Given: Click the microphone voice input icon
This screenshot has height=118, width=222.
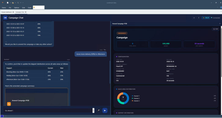Looking at the screenshot, I should [x=98, y=110].
